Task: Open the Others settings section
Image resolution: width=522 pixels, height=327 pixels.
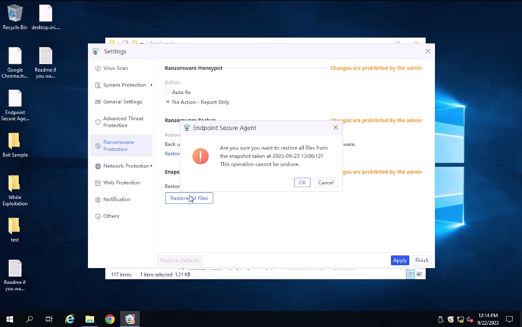Action: click(x=111, y=216)
